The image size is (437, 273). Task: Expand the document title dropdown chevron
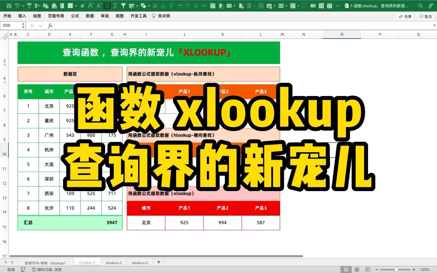click(413, 6)
